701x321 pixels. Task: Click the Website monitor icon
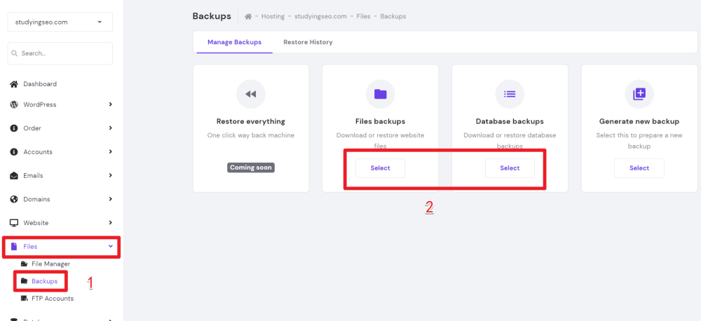click(x=14, y=223)
